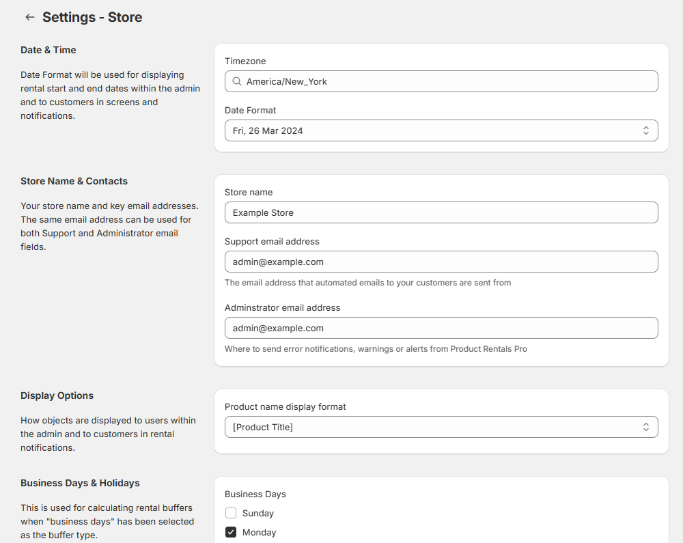Click the back arrow beside Settings - Store
Image resolution: width=683 pixels, height=543 pixels.
[x=29, y=17]
